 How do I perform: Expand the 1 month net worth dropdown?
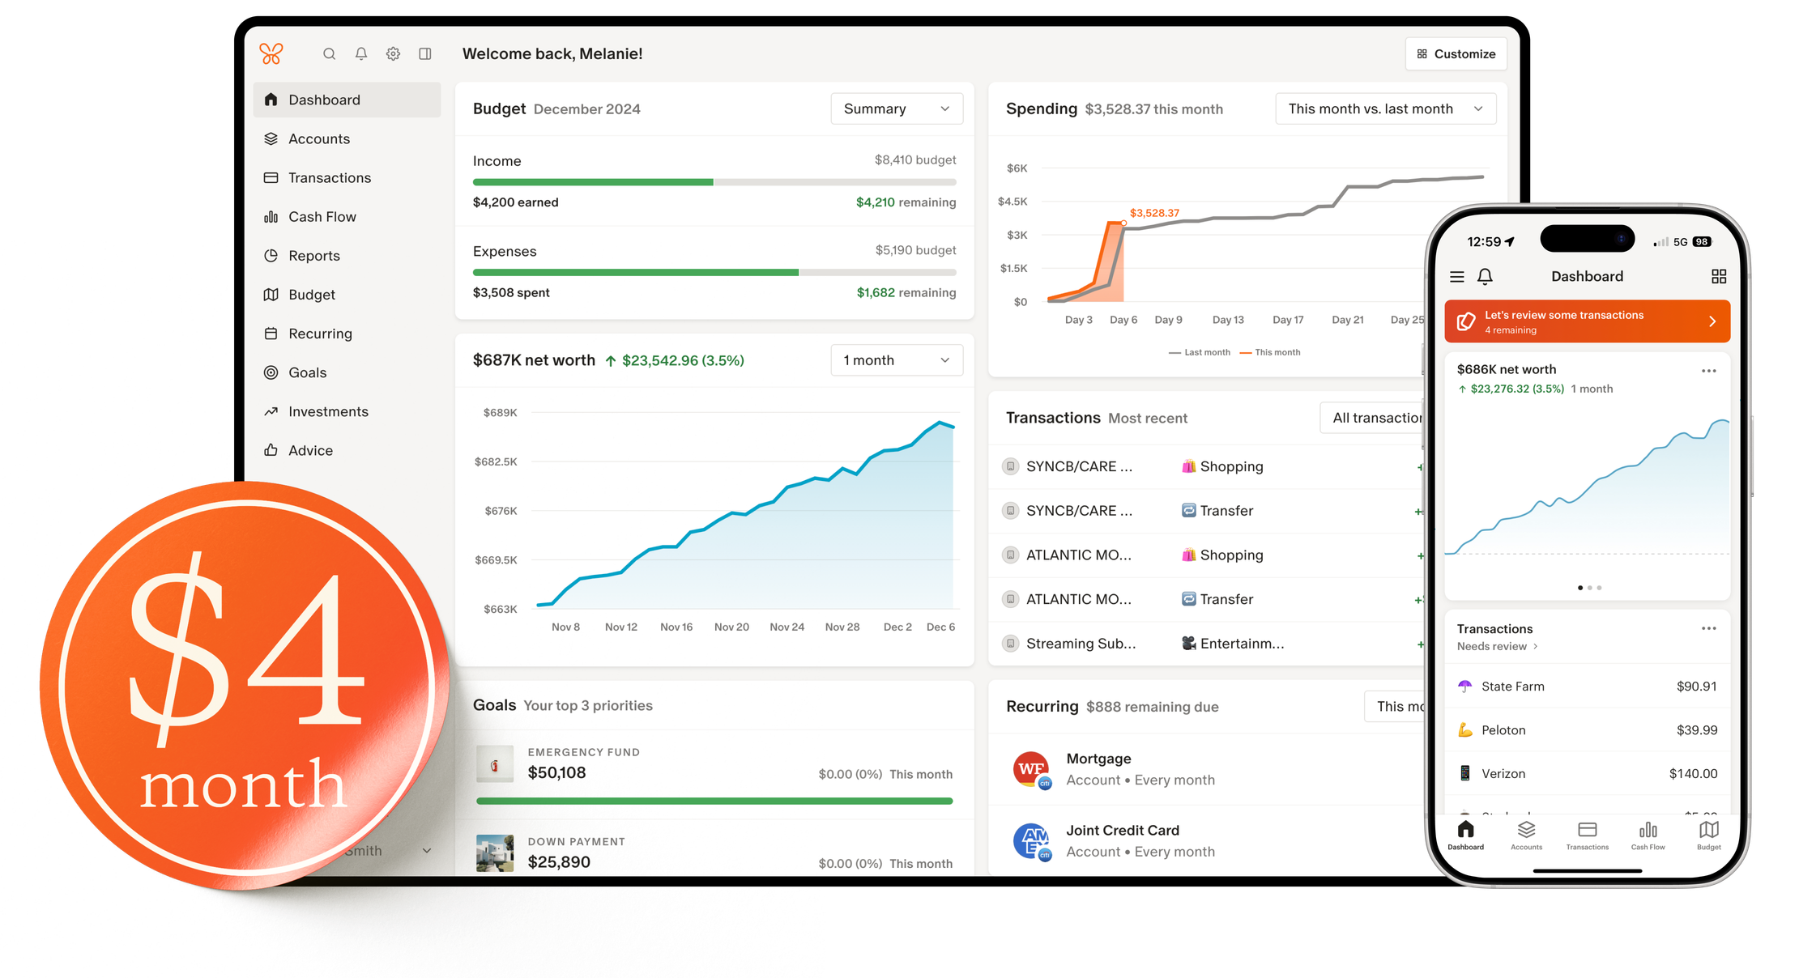[896, 360]
